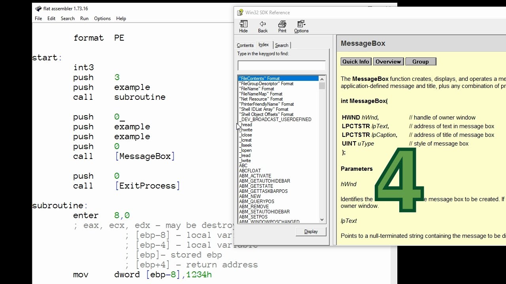
Task: Click "call subroutine" line in editor
Action: [x=119, y=97]
